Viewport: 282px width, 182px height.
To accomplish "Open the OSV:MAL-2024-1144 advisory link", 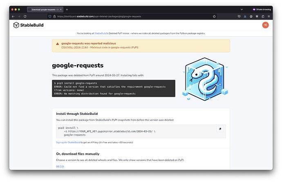I will click(x=74, y=48).
